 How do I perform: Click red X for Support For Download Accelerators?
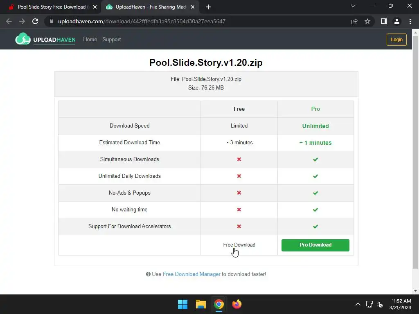(x=239, y=227)
